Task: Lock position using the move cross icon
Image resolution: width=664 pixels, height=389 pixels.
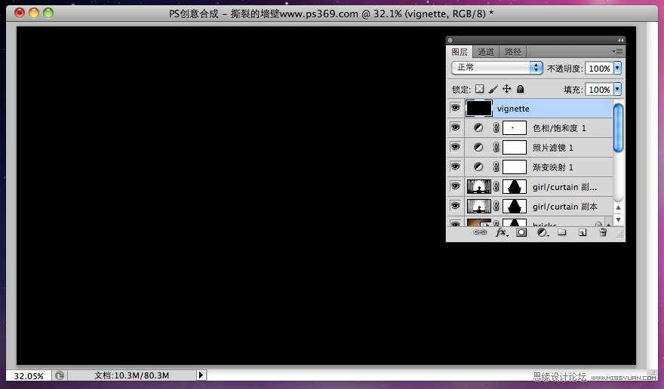Action: [506, 89]
